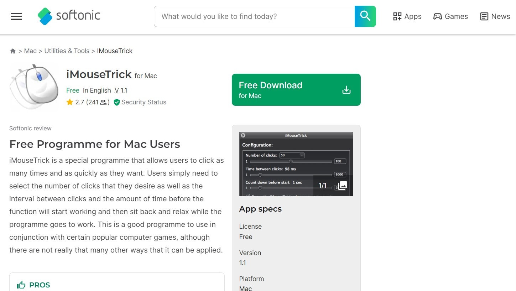The height and width of the screenshot is (291, 516).
Task: Open the Number of clicks dropdown in screenshot
Action: [x=292, y=155]
